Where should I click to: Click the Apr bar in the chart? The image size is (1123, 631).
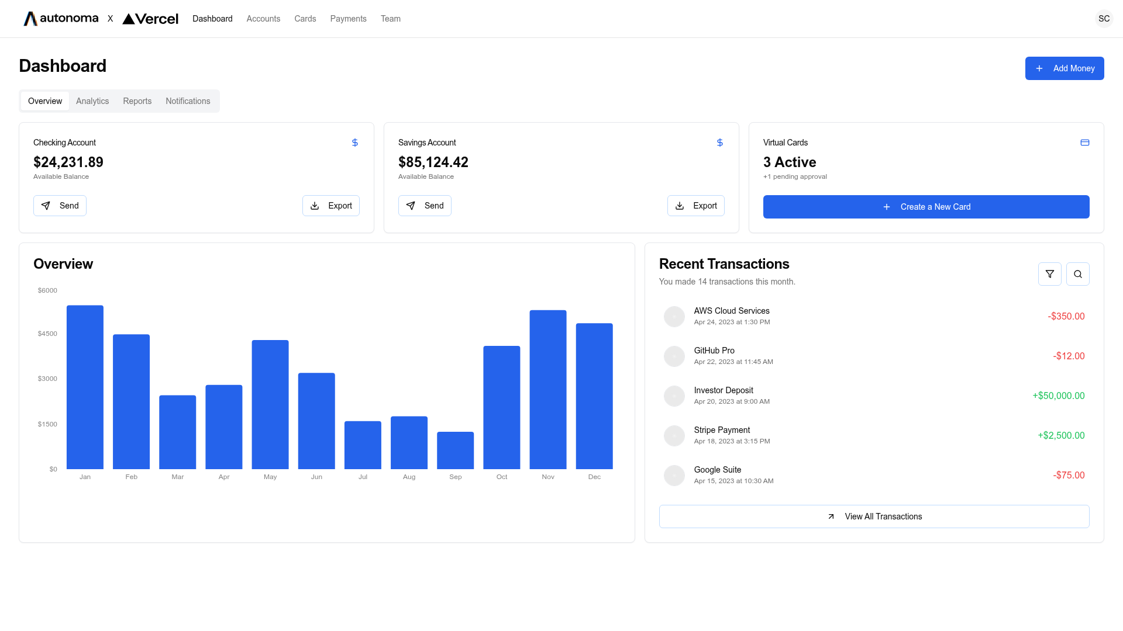tap(224, 427)
